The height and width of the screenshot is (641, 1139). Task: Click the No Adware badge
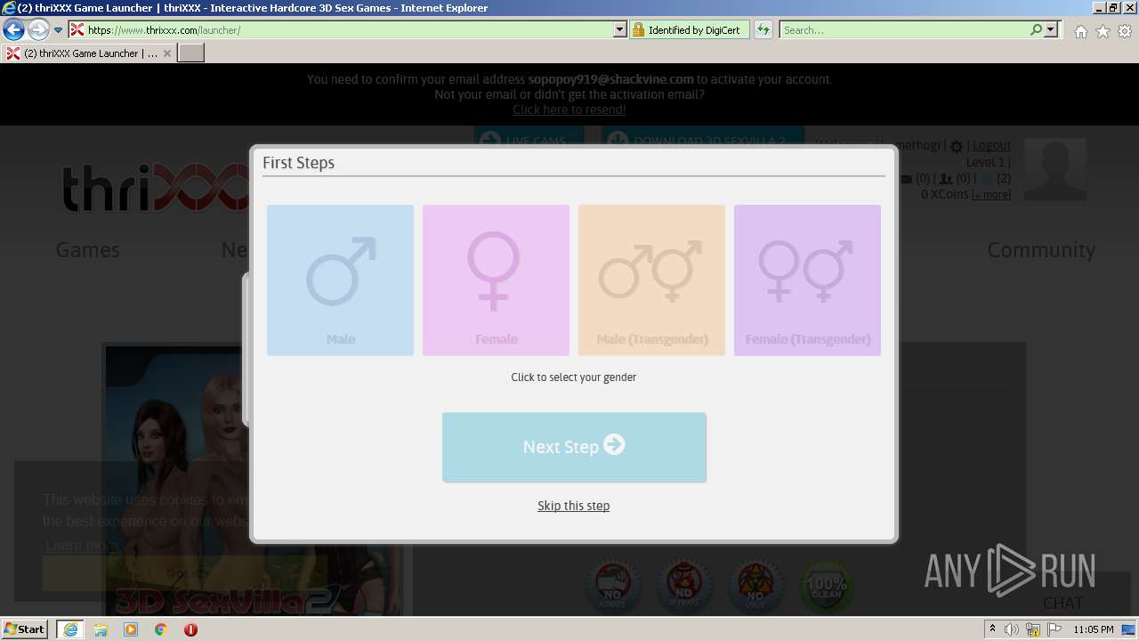click(613, 587)
